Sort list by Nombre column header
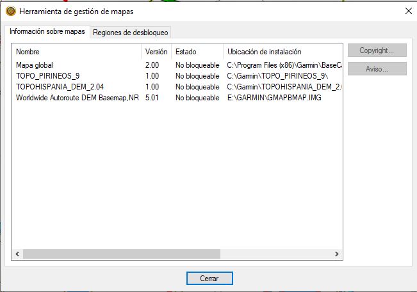Image resolution: width=417 pixels, height=292 pixels. tap(76, 52)
